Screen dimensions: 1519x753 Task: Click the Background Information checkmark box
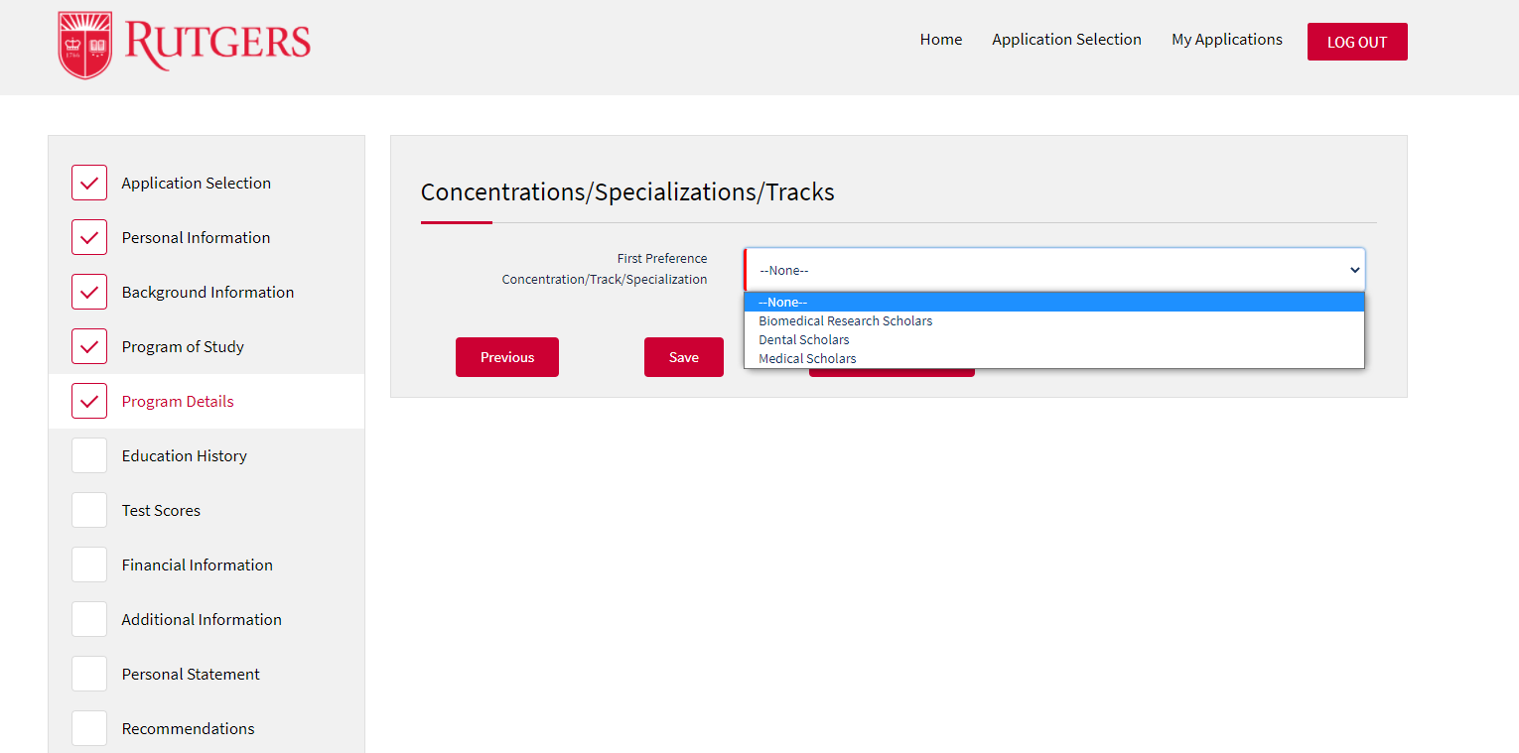coord(89,292)
